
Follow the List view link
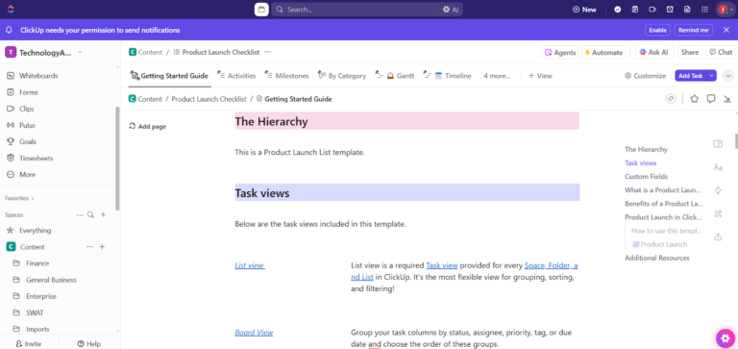(250, 265)
